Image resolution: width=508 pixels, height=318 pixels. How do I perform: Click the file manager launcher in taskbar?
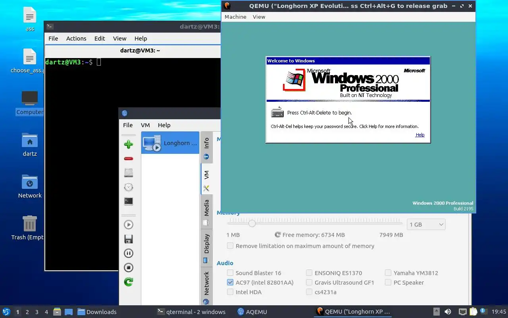[57, 312]
